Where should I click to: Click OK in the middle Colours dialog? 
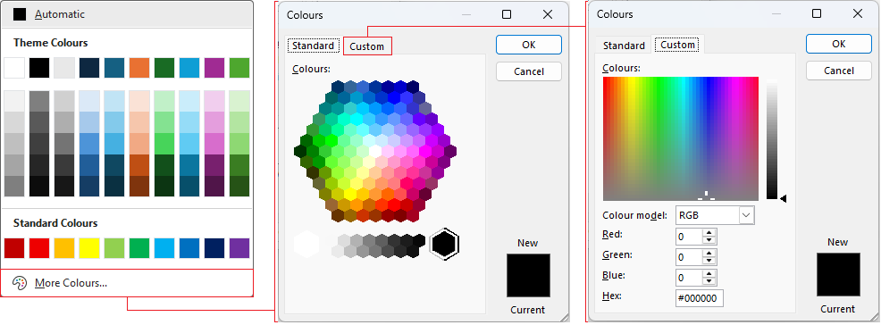pos(529,45)
